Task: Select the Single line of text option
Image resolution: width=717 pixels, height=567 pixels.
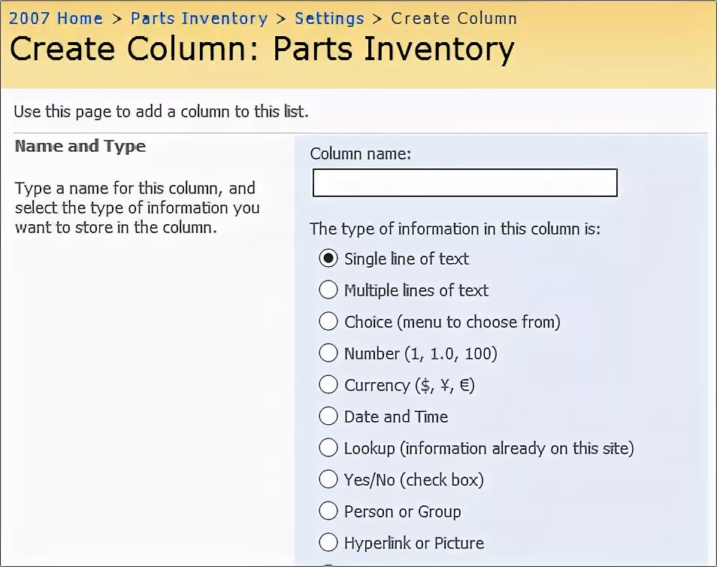Action: 328,259
